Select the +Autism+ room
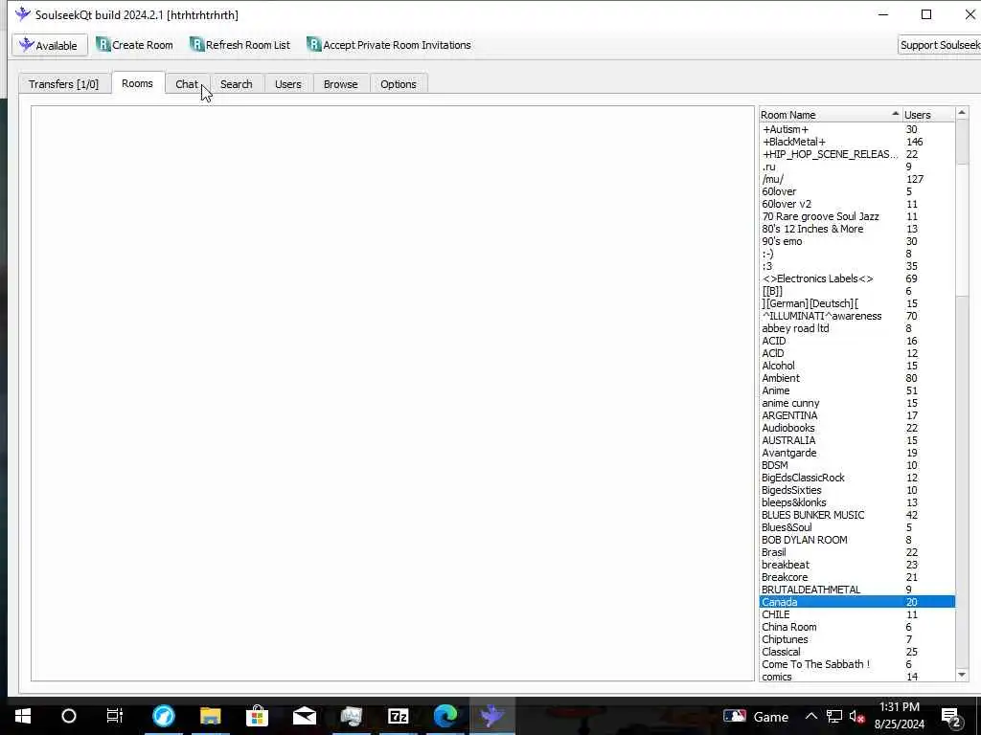This screenshot has width=981, height=735. (x=857, y=129)
